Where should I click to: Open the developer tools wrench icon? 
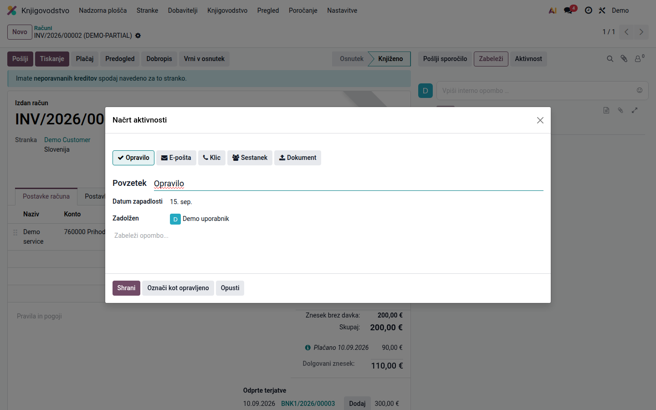click(602, 10)
